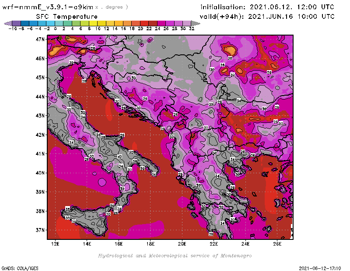
Task: Click the legend value 0
Action: 55,29
